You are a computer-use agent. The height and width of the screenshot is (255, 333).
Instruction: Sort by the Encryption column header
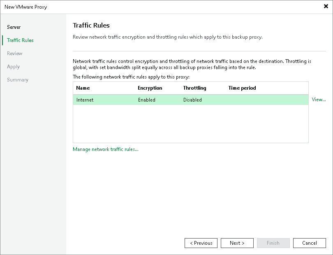point(150,88)
